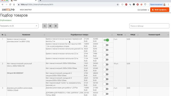Open the black square extension icon
The width and height of the screenshot is (171, 96).
134,5
